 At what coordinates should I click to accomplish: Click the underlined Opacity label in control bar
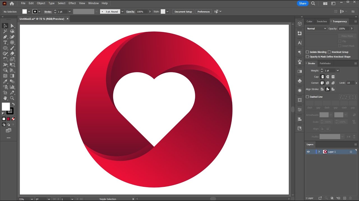[x=130, y=12]
